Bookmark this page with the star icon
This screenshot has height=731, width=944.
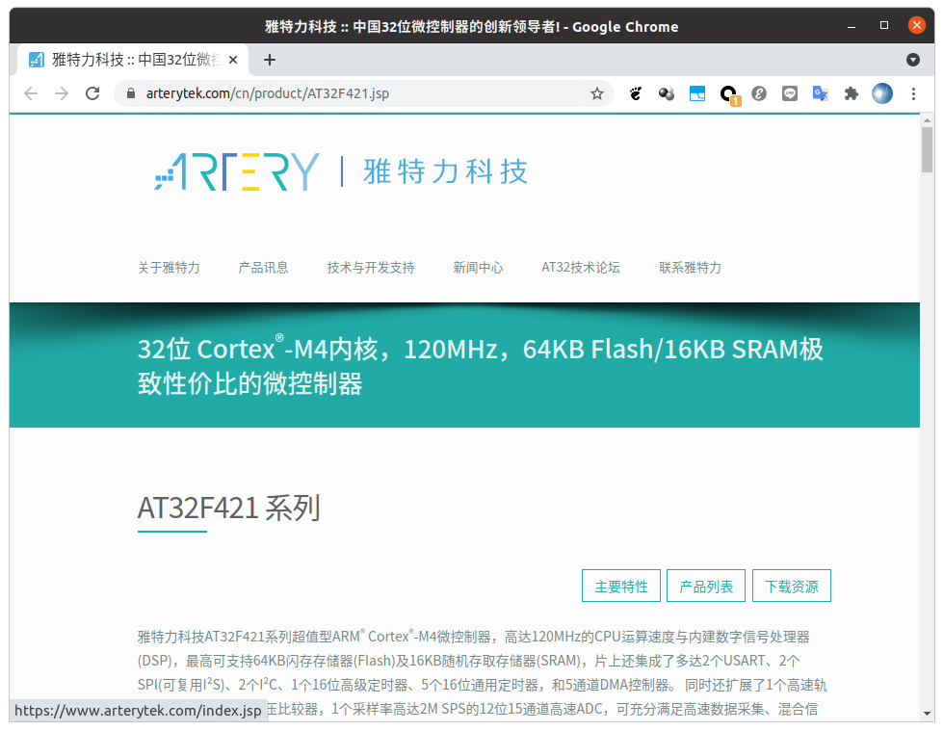[x=596, y=93]
